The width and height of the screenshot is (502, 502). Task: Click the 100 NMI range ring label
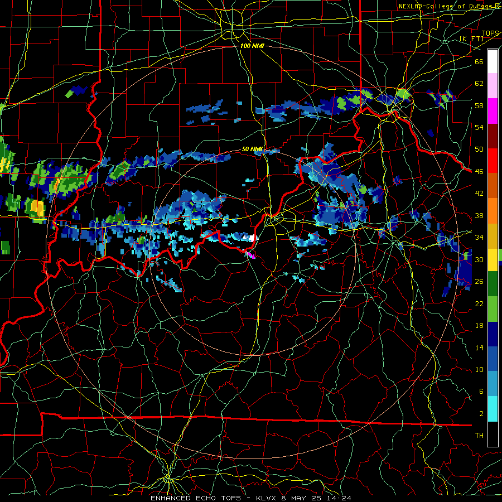tap(252, 46)
